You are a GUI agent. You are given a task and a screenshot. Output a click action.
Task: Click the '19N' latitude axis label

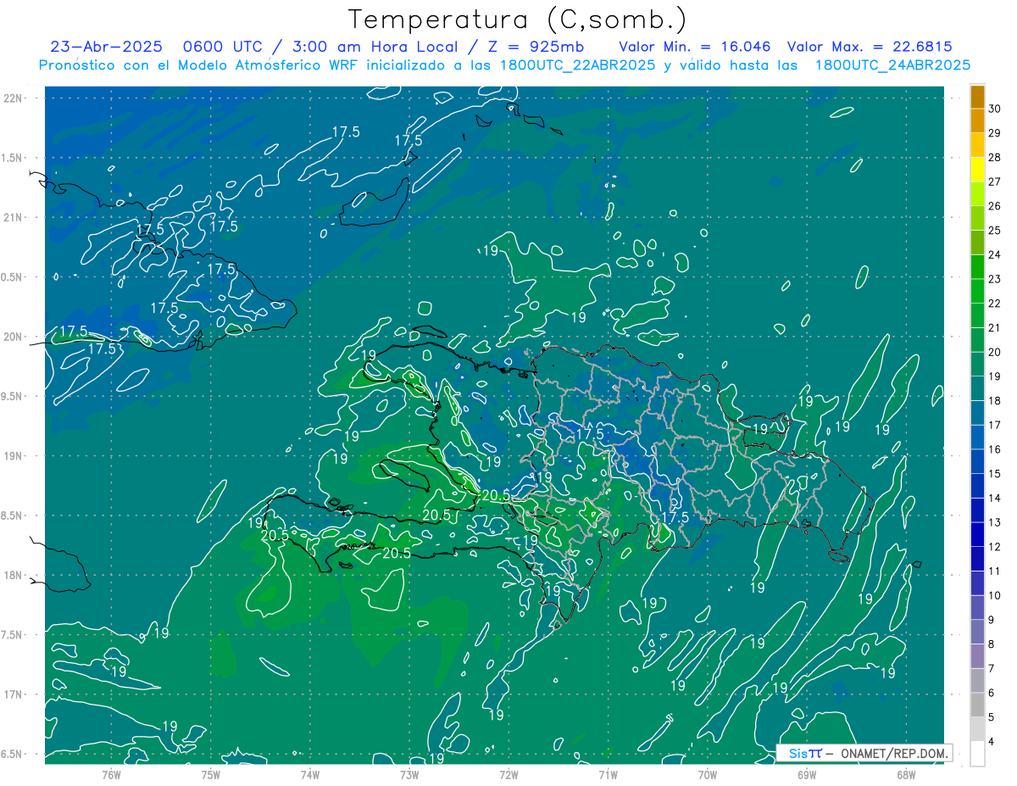(x=11, y=455)
